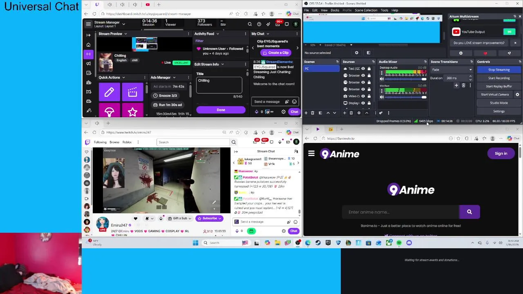Screen dimensions: 523x294
Task: Activate the Stream sidebar icon in Stream Manager
Action: (x=88, y=54)
